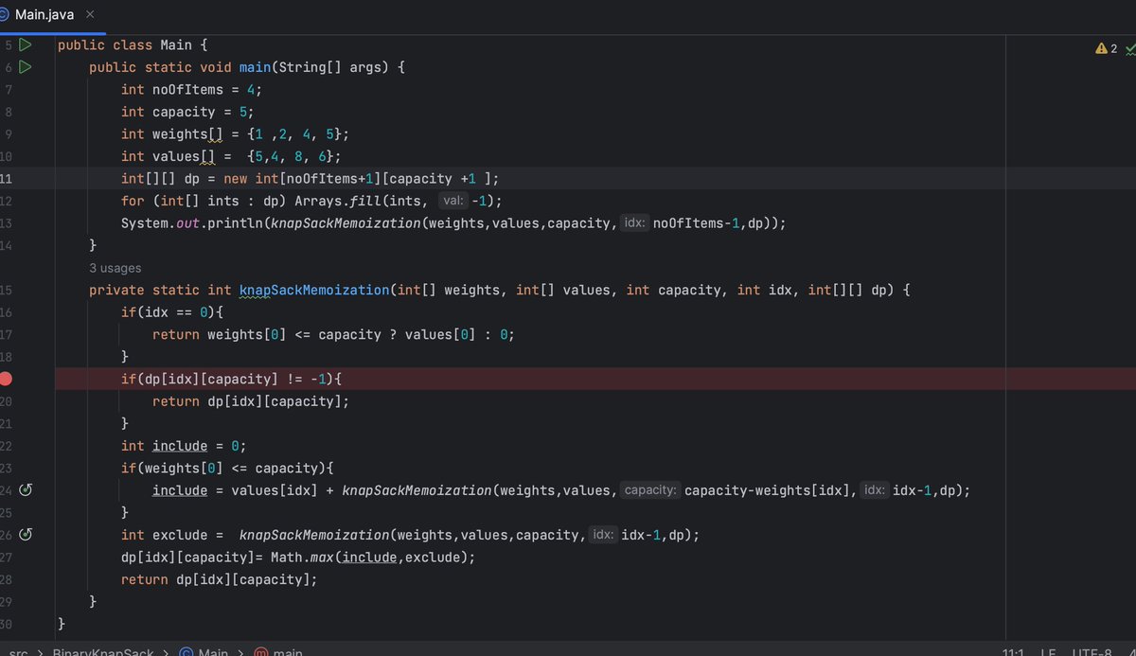This screenshot has height=656, width=1136.
Task: Click 'public class Main' declaration
Action: click(125, 44)
